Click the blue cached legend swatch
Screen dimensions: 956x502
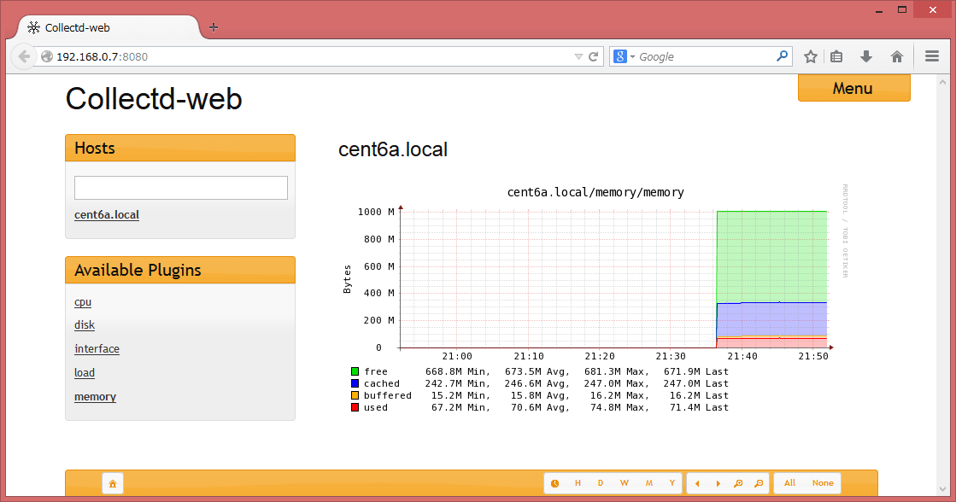355,384
